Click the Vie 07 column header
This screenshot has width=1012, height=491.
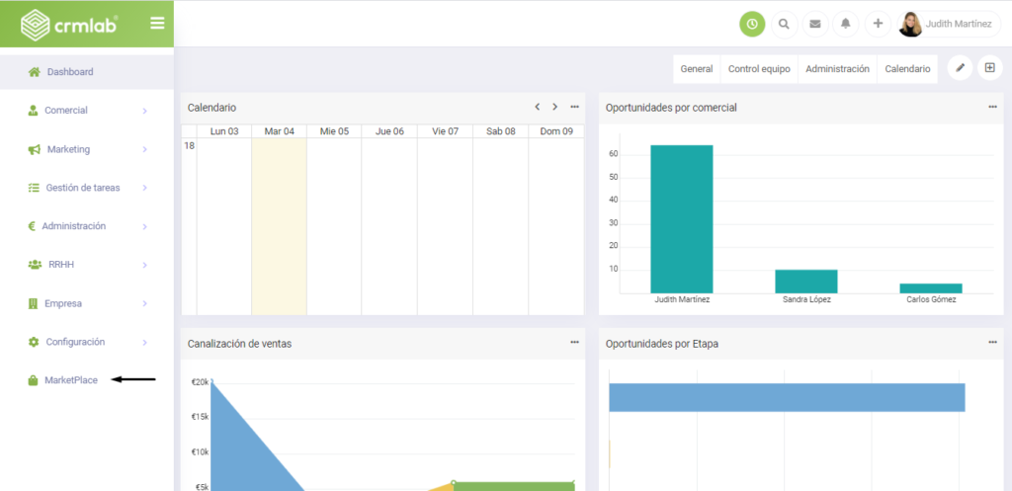click(446, 131)
